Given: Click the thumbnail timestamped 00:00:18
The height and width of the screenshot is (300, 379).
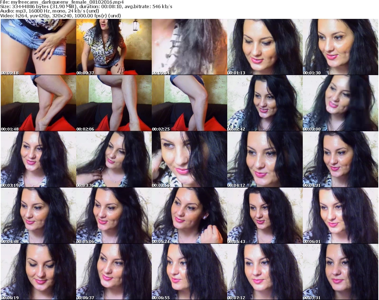Looking at the screenshot, I should [38, 47].
